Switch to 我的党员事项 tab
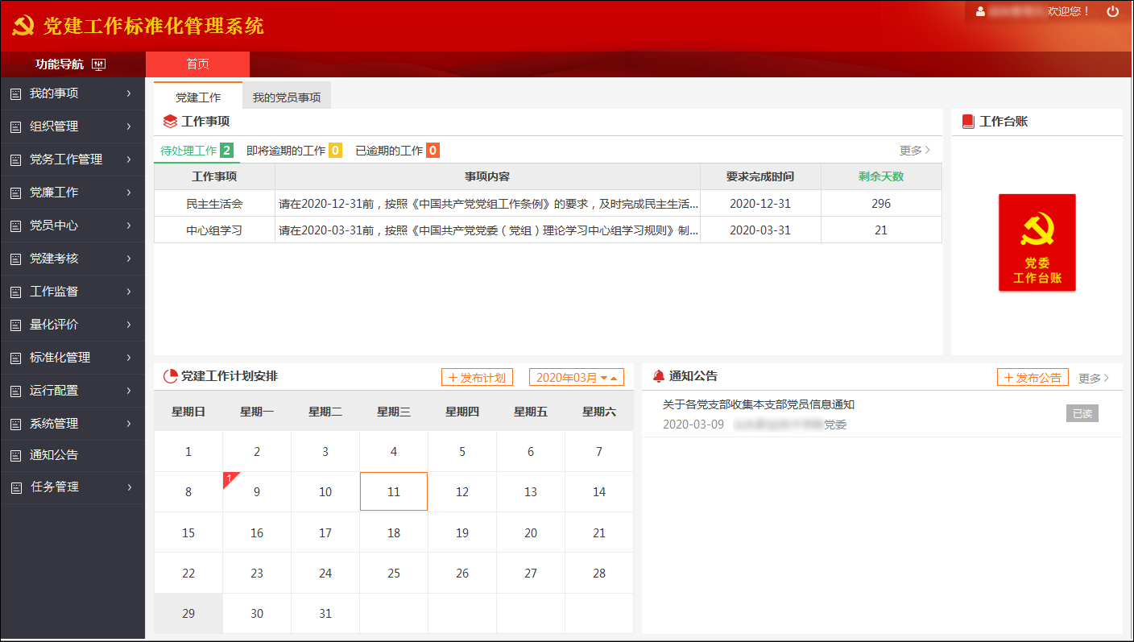The width and height of the screenshot is (1134, 642). coord(287,97)
